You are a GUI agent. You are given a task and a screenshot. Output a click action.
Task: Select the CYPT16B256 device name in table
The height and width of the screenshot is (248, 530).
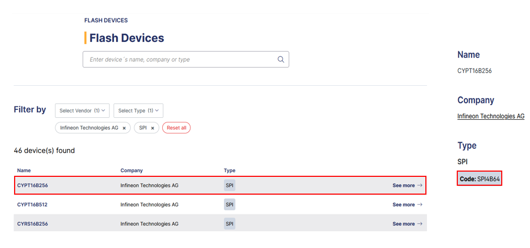pyautogui.click(x=32, y=185)
